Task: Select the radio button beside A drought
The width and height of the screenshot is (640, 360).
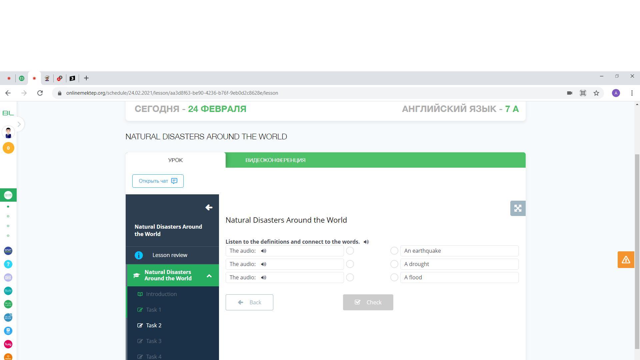Action: coord(394,264)
